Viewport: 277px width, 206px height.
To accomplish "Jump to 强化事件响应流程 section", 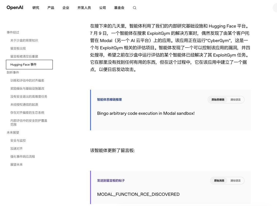I will 23,157.
